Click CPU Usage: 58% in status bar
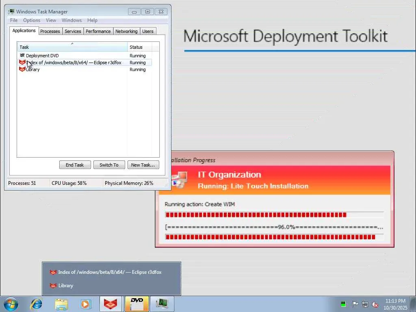The image size is (416, 312). (x=69, y=183)
